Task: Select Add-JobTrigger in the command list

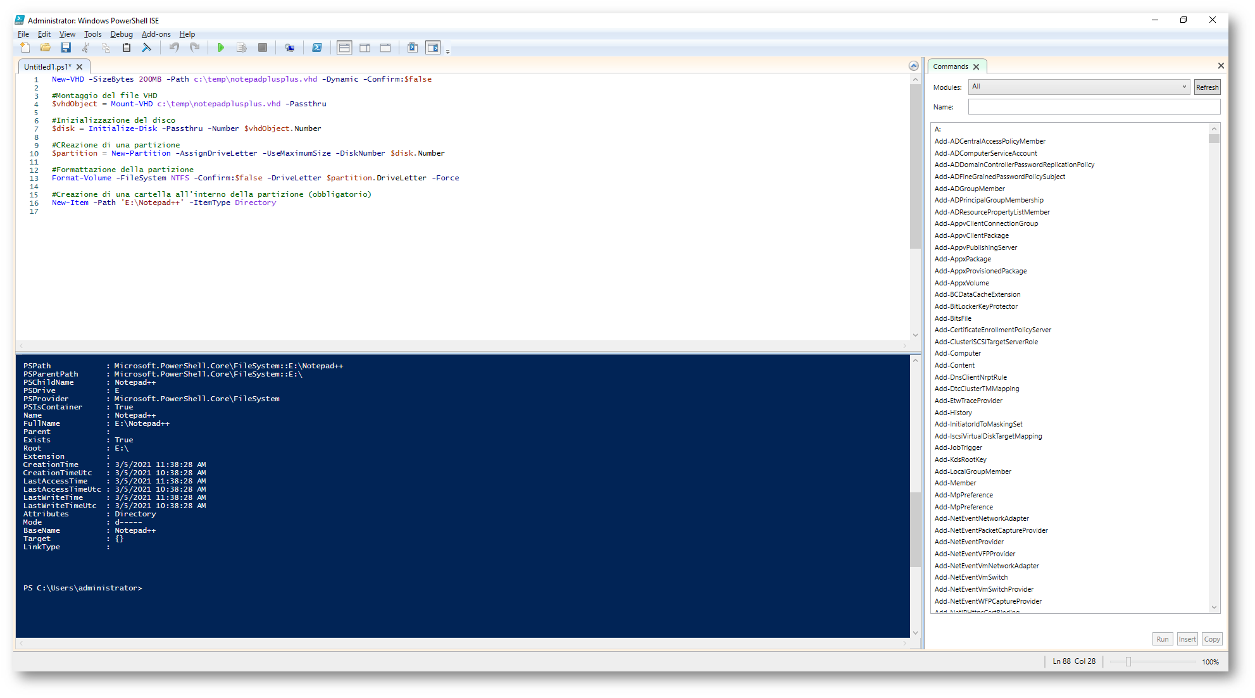Action: tap(958, 448)
